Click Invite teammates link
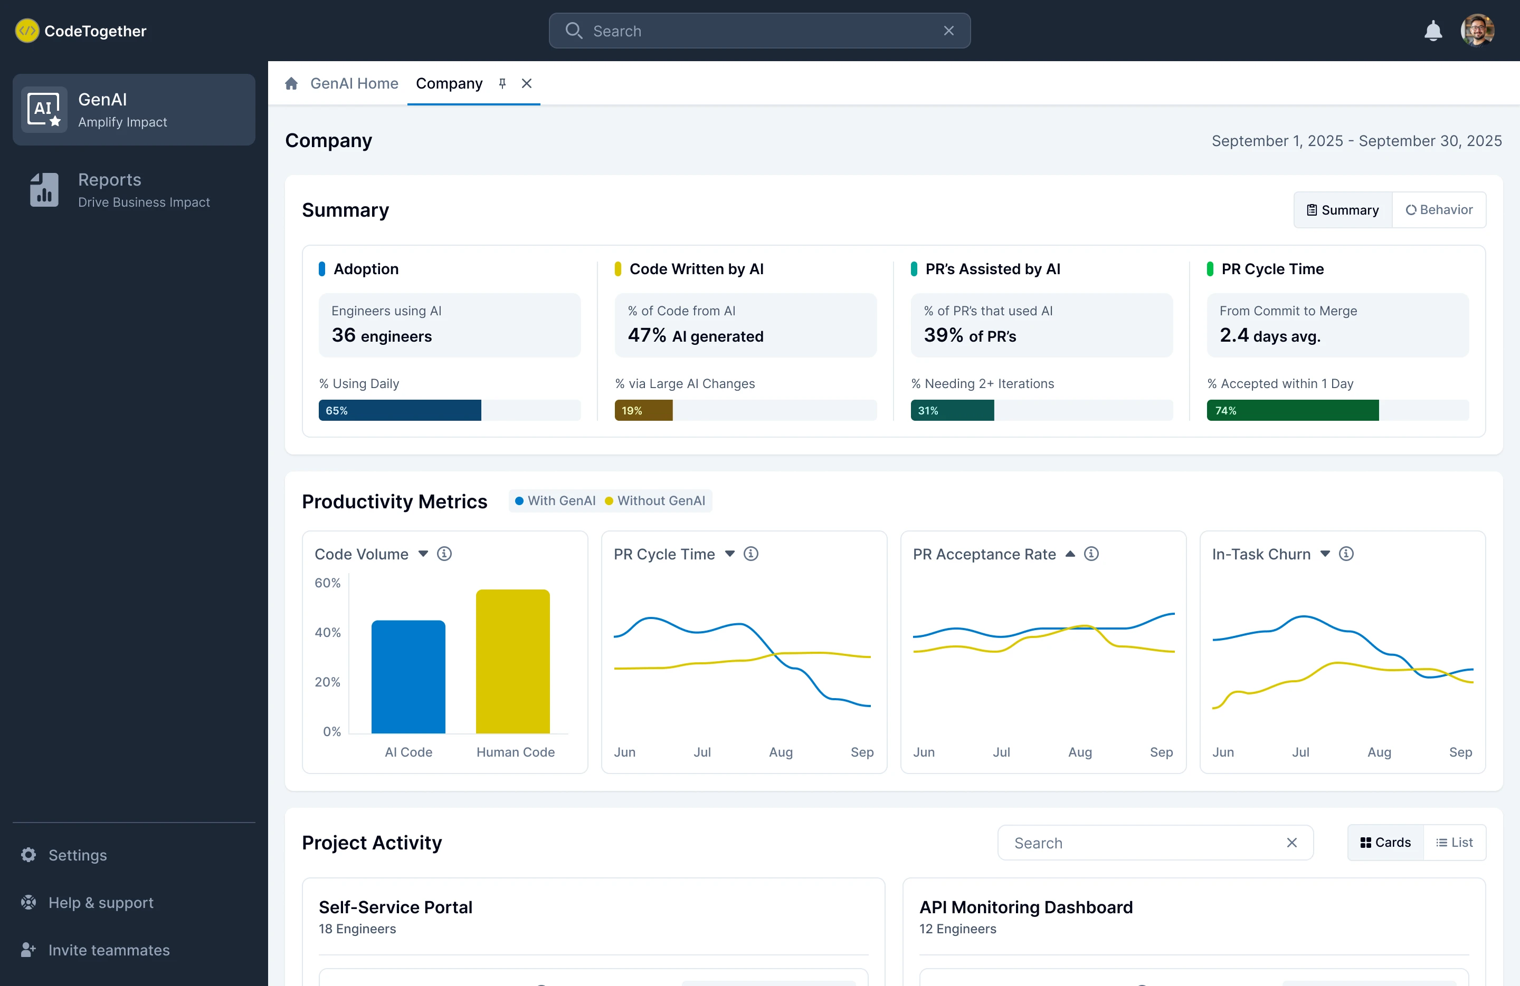This screenshot has width=1520, height=986. (x=109, y=950)
